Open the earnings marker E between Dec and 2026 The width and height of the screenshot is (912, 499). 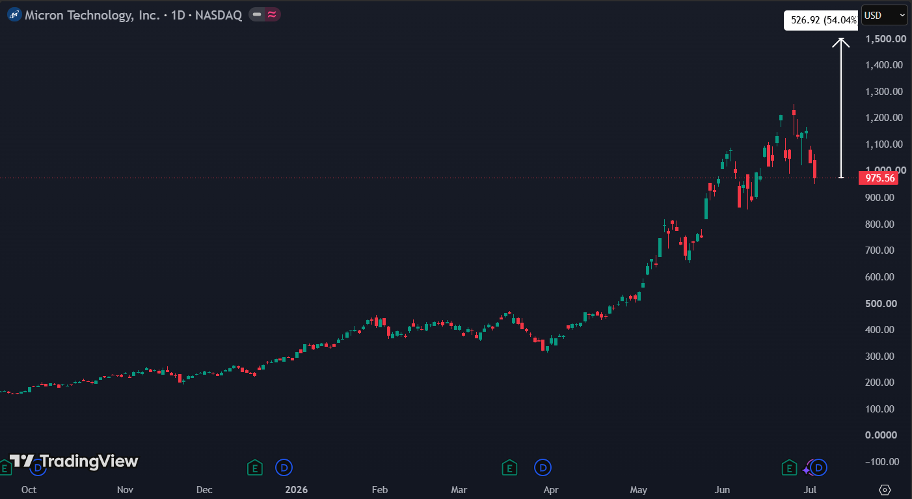click(255, 467)
